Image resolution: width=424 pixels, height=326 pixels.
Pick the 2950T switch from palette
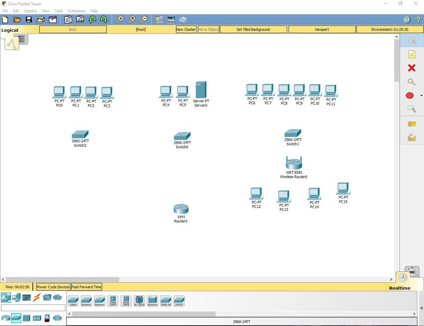coord(179,301)
